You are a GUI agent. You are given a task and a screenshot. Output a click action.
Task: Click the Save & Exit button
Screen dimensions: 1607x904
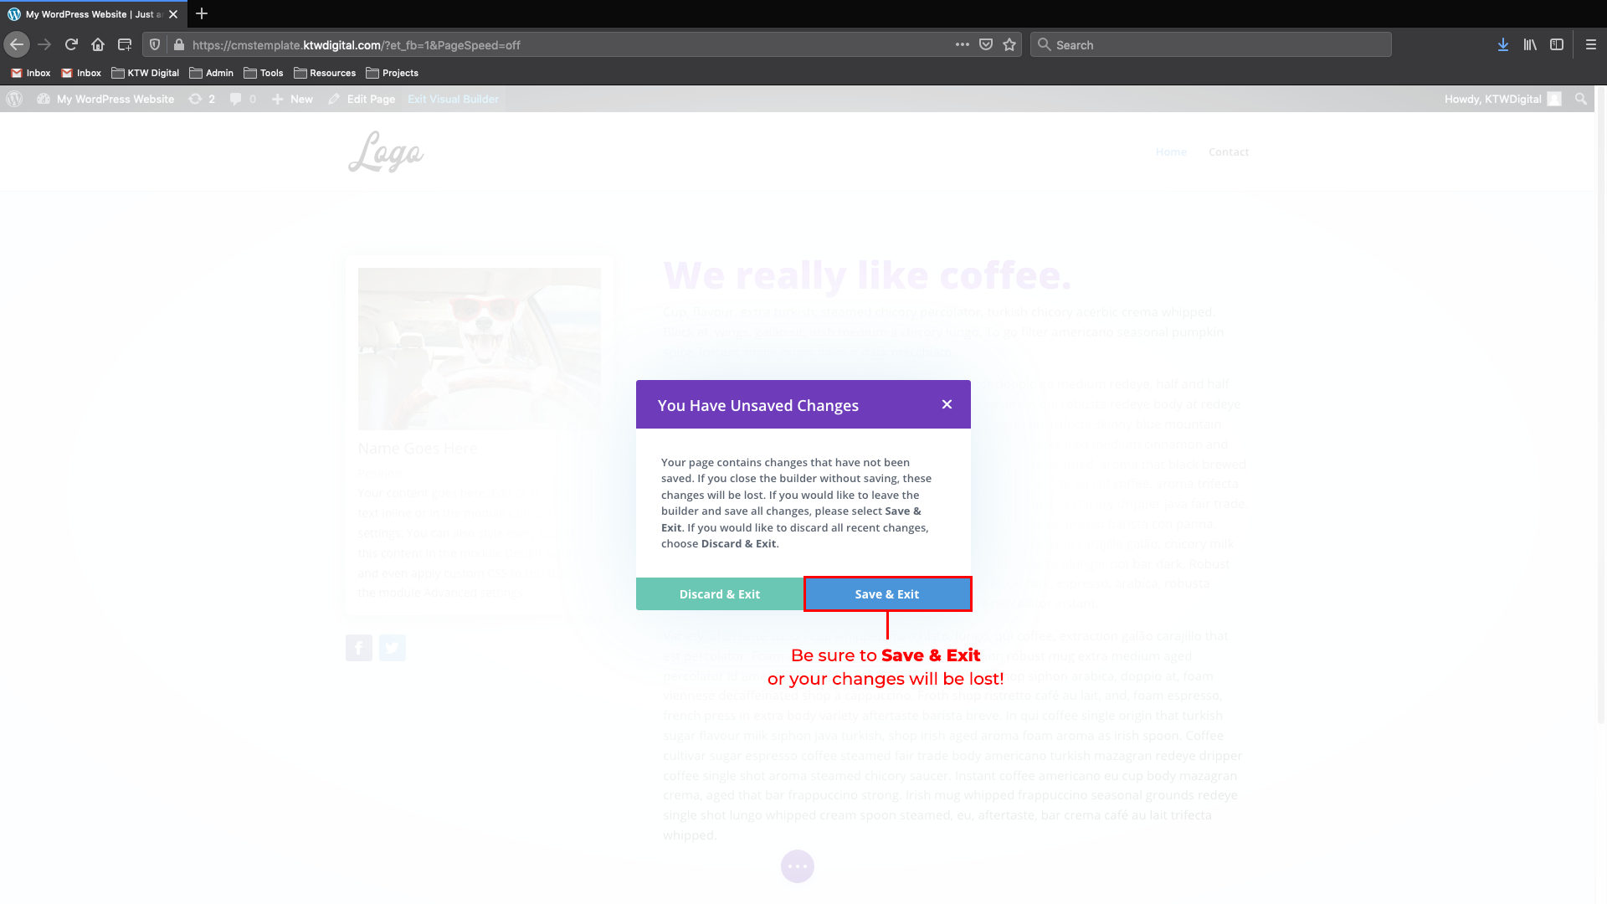[887, 594]
